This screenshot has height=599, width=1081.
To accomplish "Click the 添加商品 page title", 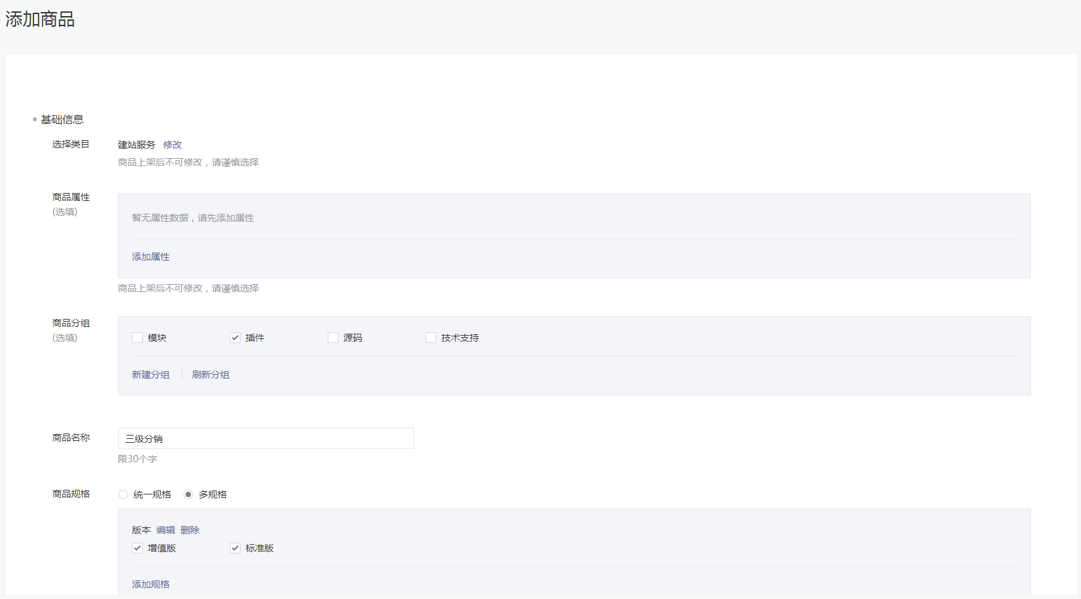I will tap(40, 19).
